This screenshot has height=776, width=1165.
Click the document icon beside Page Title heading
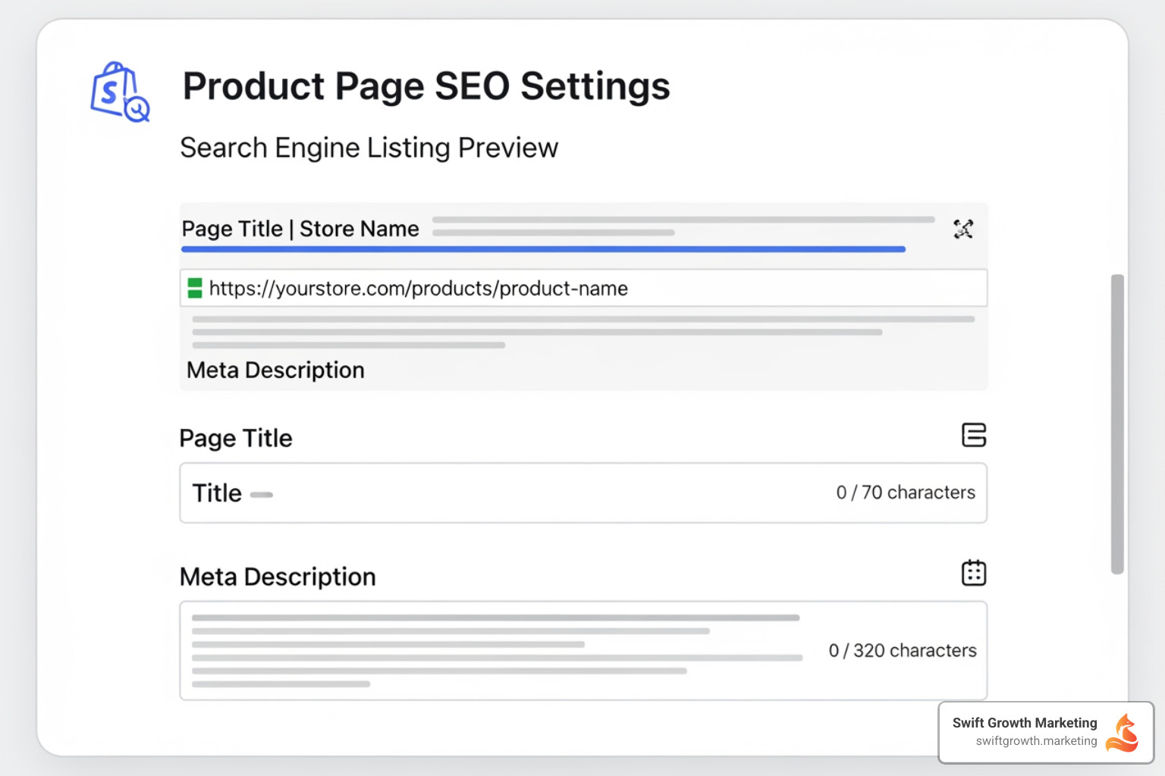tap(974, 435)
